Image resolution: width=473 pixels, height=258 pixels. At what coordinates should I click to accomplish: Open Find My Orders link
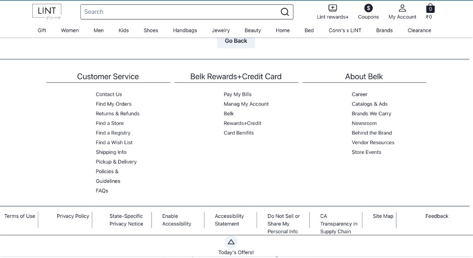(114, 104)
